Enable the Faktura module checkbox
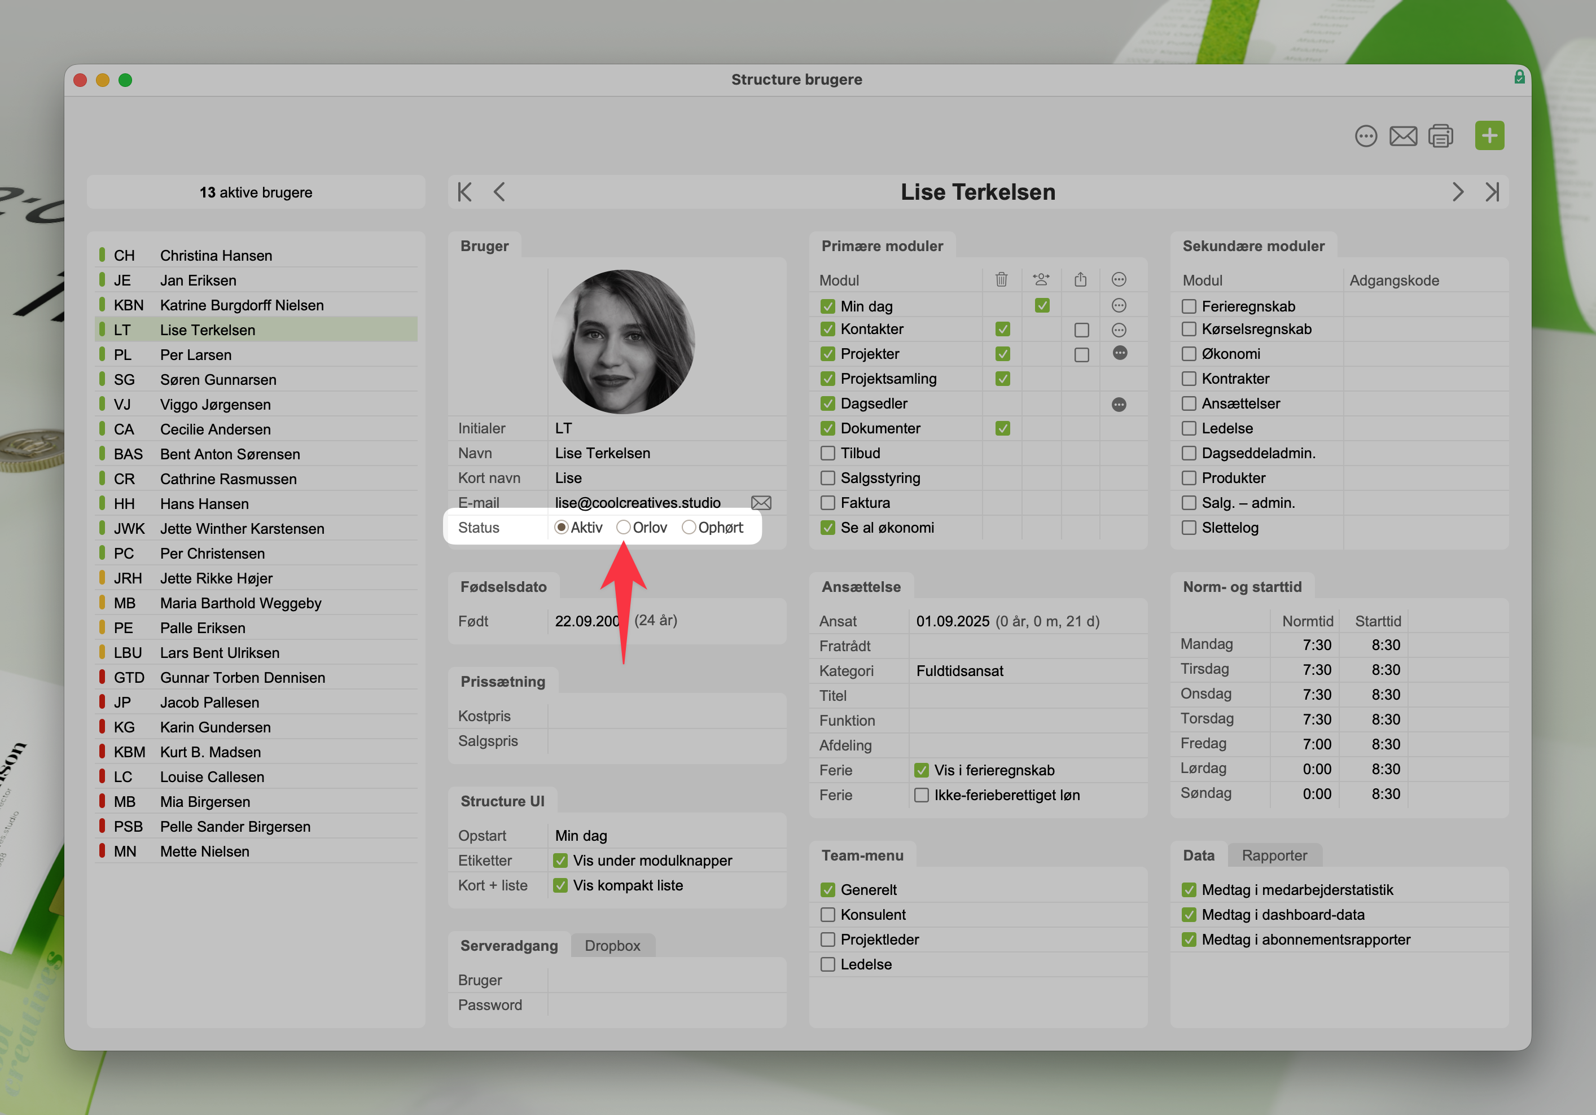The image size is (1596, 1115). pyautogui.click(x=827, y=503)
